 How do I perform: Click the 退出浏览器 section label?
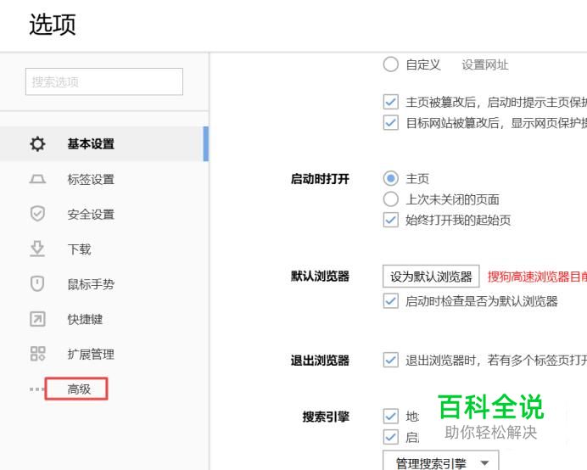320,361
